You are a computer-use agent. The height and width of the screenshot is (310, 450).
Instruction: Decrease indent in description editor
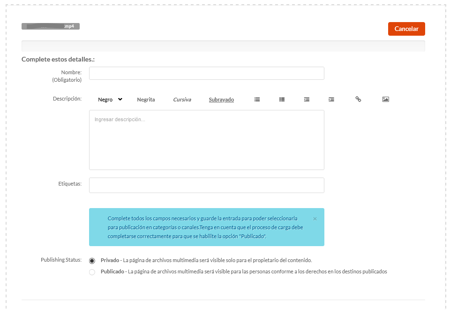(x=307, y=100)
